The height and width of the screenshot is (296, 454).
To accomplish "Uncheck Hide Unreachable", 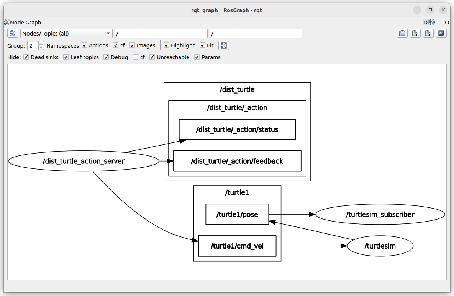I will (x=152, y=57).
